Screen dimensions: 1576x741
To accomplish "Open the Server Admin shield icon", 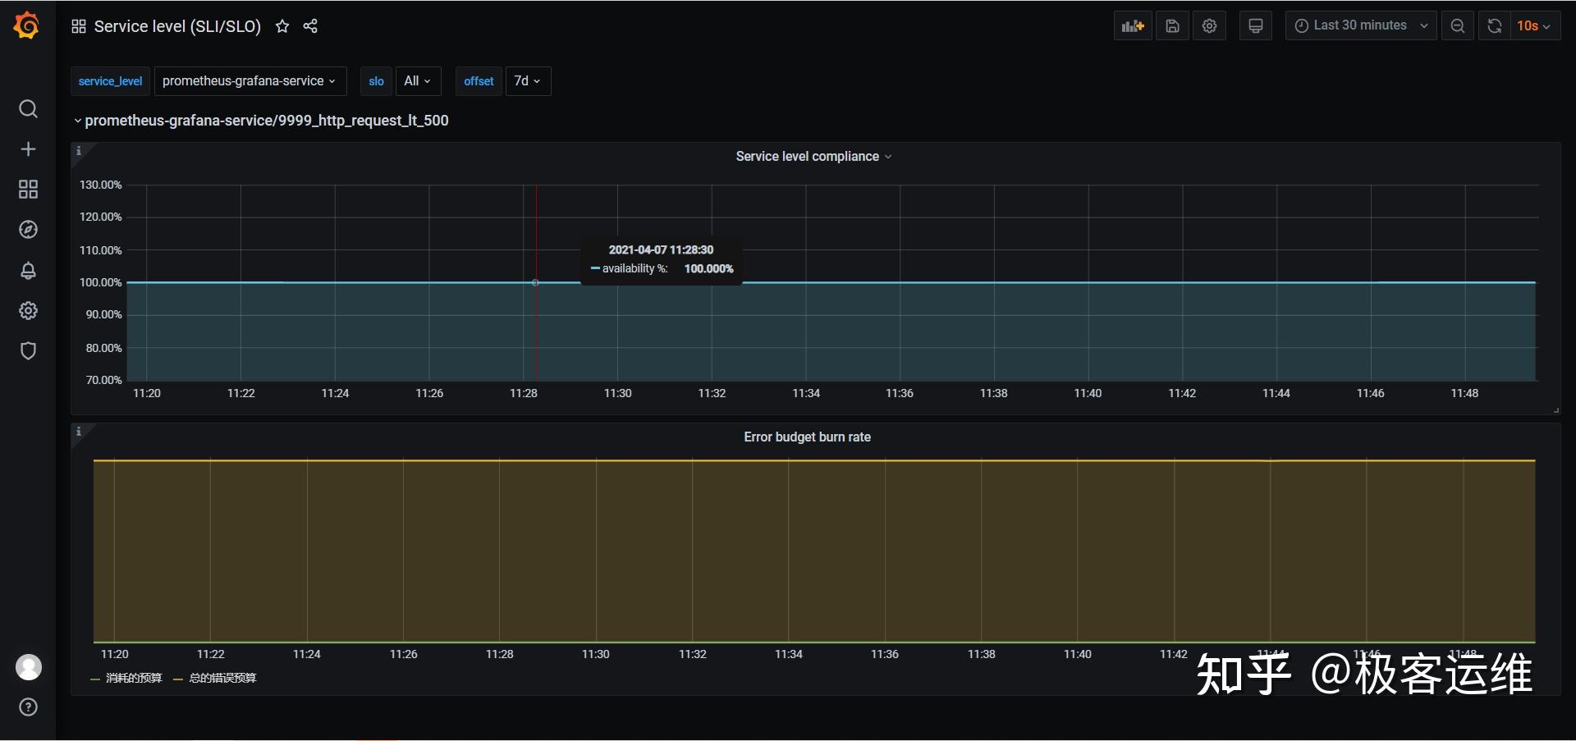I will click(28, 351).
